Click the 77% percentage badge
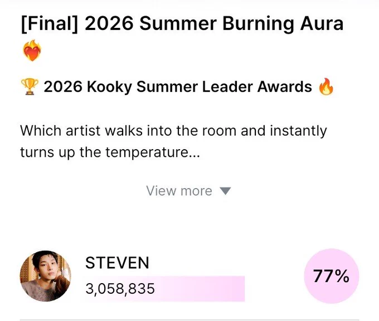379x321 pixels. [332, 276]
